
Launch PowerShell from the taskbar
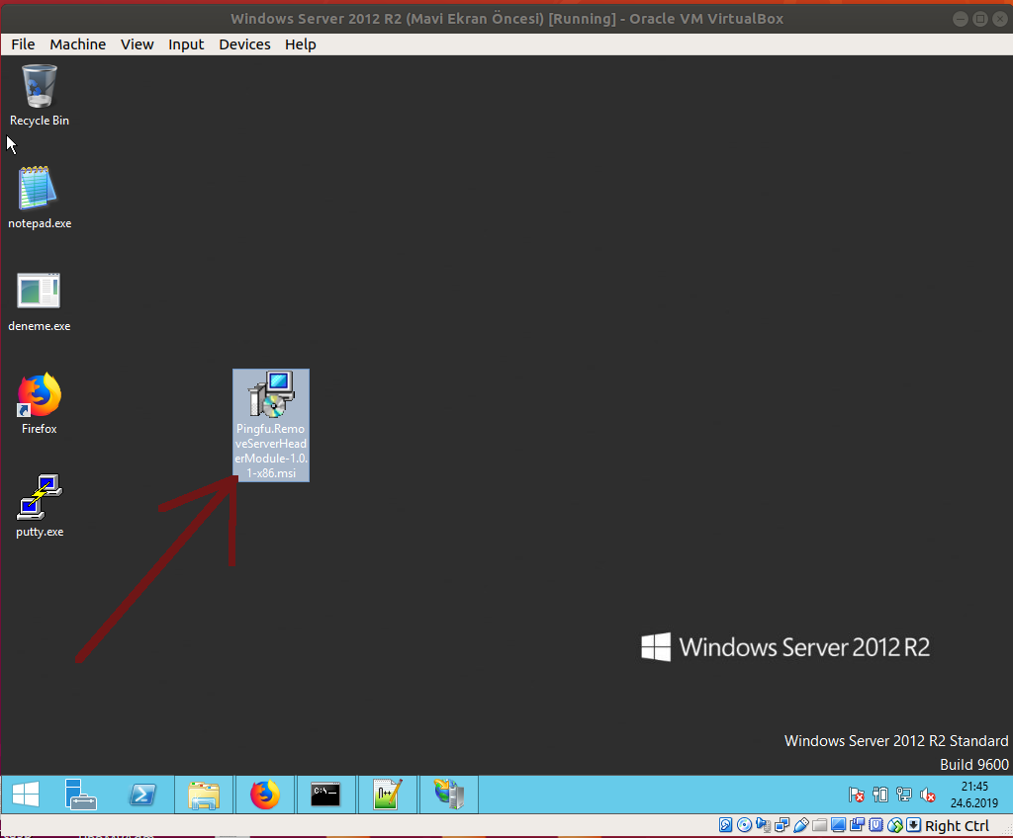[x=142, y=795]
